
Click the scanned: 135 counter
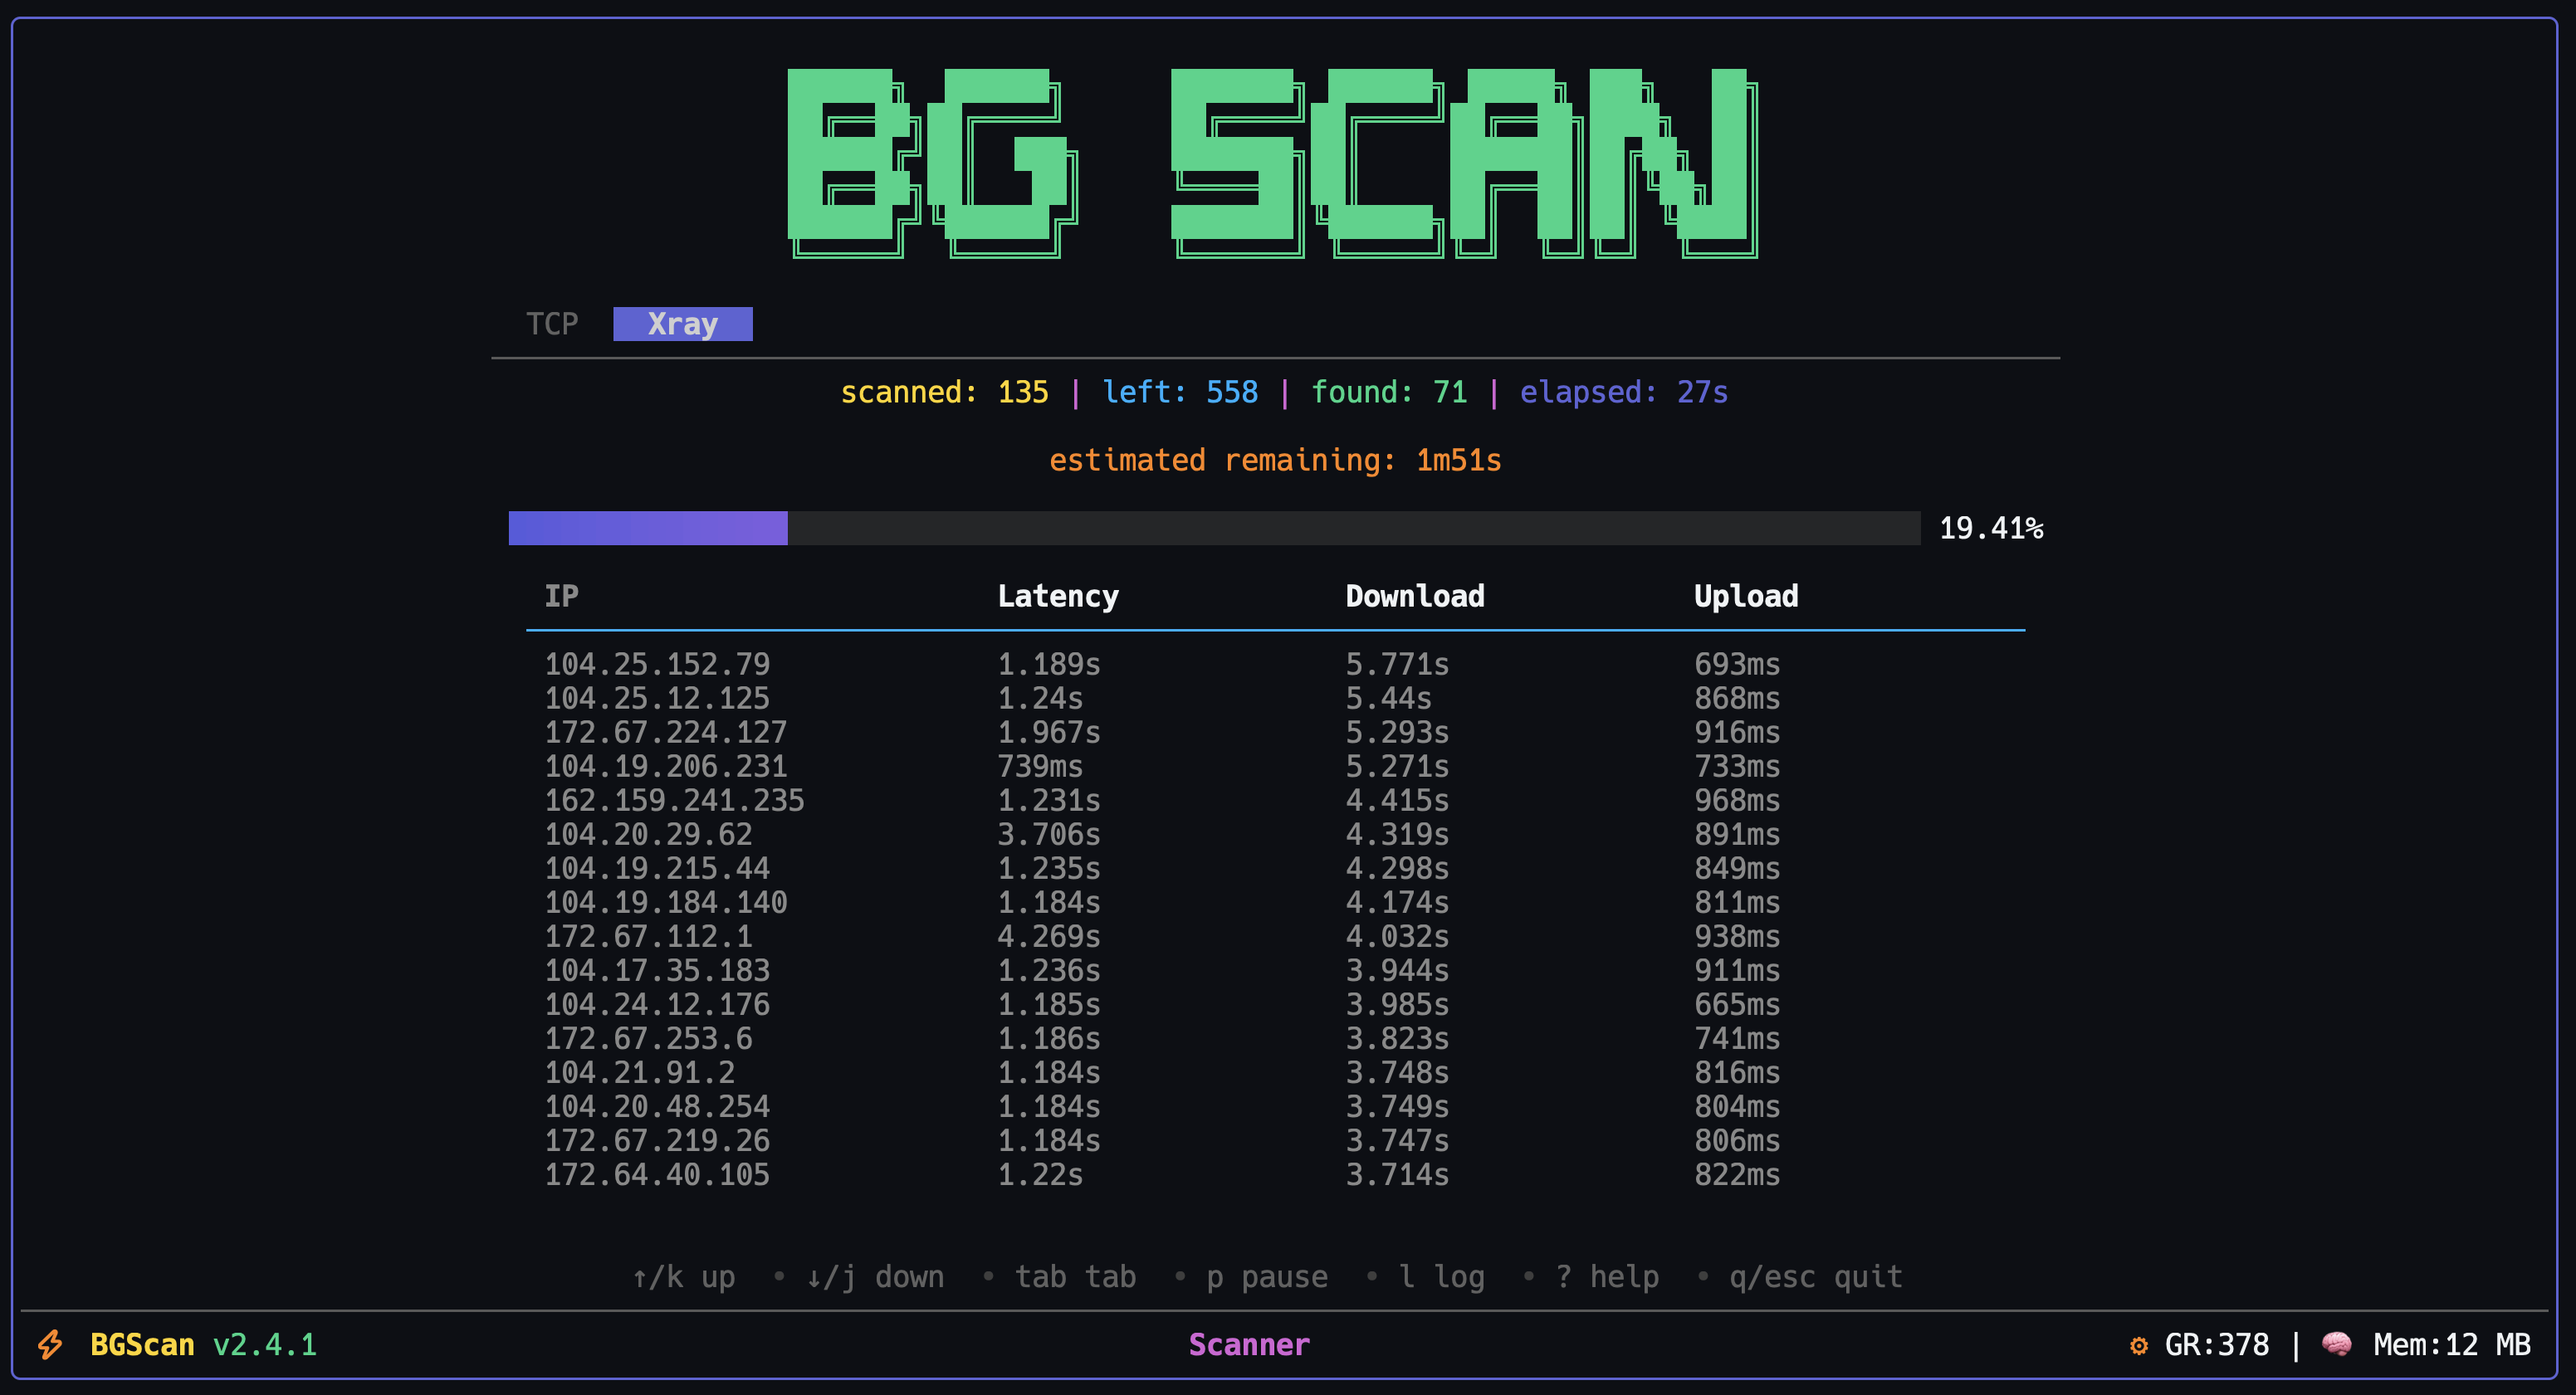tap(944, 392)
